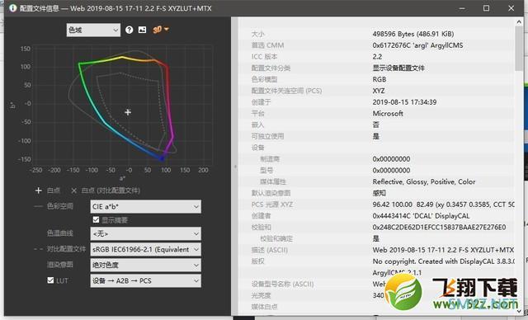The height and width of the screenshot is (320, 528).
Task: Click the vertical scrollbar thumb in info panel
Action: pos(519,48)
